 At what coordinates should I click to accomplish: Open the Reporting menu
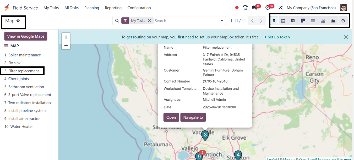click(x=113, y=8)
